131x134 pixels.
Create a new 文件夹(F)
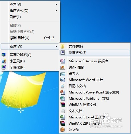(x=95, y=46)
